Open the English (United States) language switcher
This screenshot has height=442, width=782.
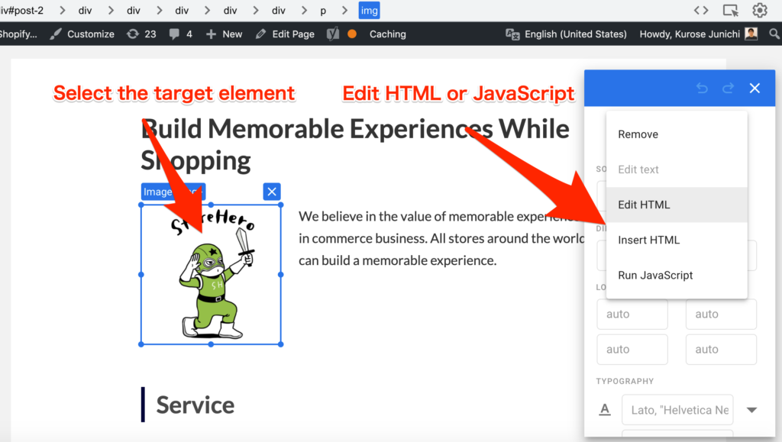click(566, 34)
